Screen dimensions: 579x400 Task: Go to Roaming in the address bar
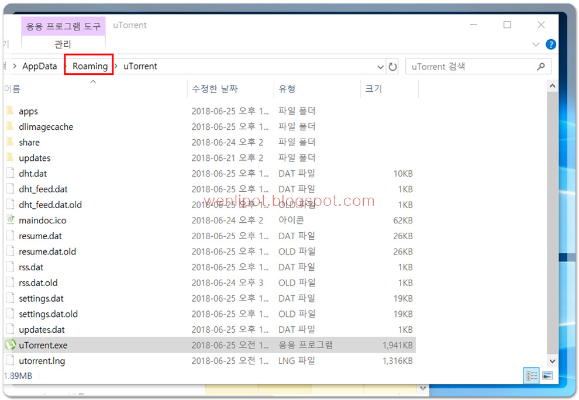(89, 66)
